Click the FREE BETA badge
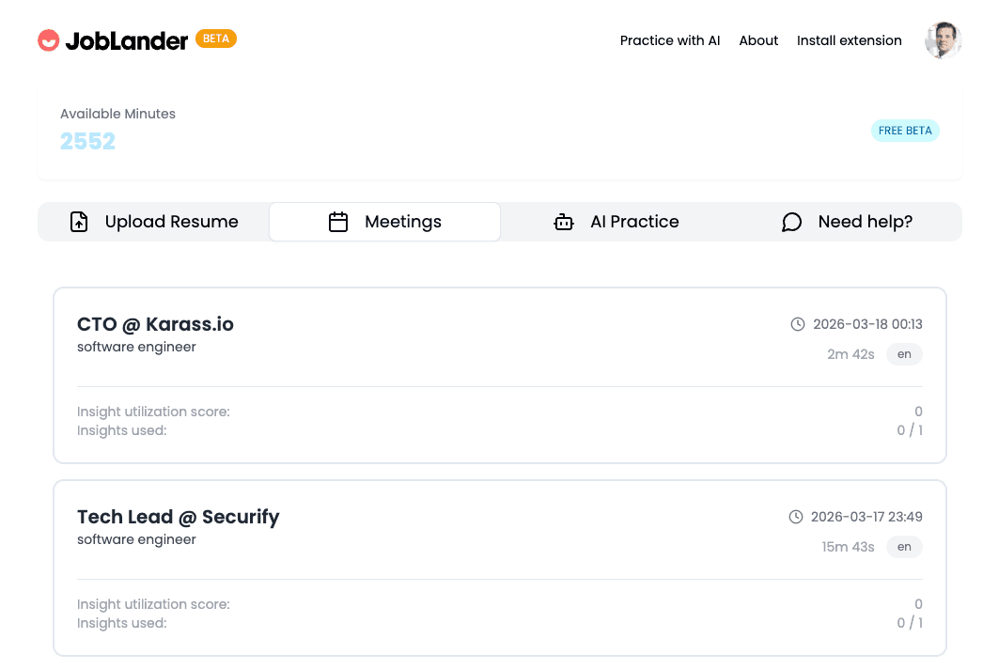This screenshot has width=983, height=669. pyautogui.click(x=905, y=131)
